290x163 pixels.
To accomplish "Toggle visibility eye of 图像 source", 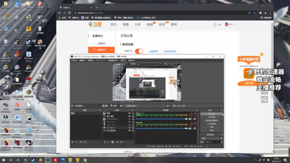I will pyautogui.click(x=129, y=113).
